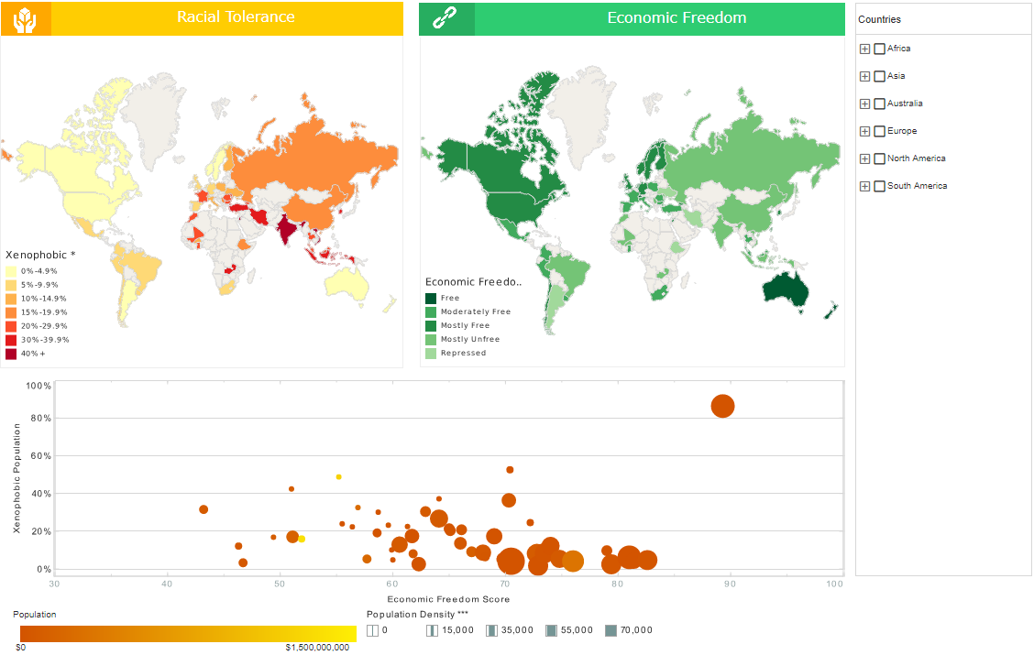Enable the North America checkbox

pyautogui.click(x=879, y=158)
